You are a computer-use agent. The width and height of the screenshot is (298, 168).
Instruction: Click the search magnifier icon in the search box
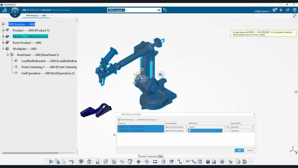(x=159, y=10)
